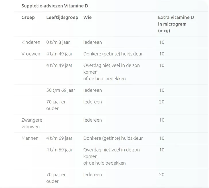The image size is (209, 188).
Task: Select the "Kinderen" group cell
Action: tap(31, 42)
